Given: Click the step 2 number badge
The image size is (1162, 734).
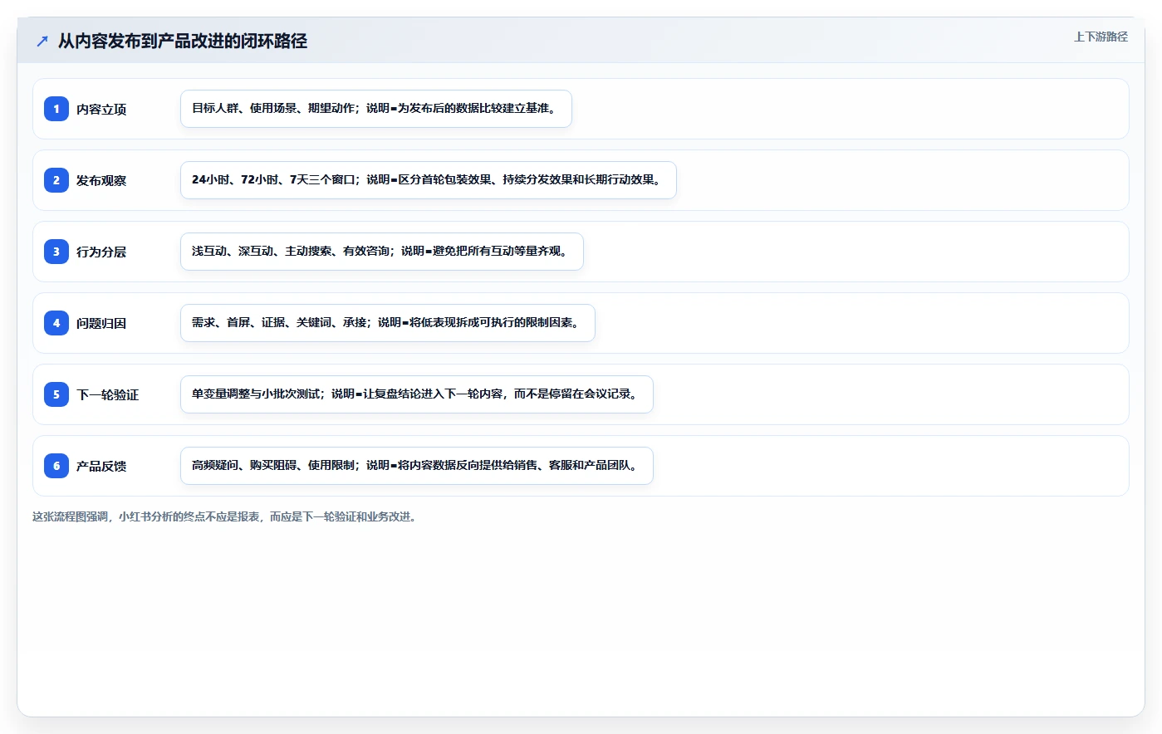Looking at the screenshot, I should tap(56, 180).
